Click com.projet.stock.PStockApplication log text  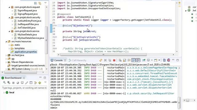[x=150, y=79]
